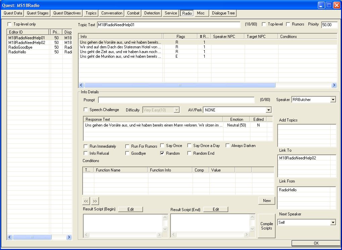Click inside the Result Script (End) text box
The image size is (342, 250).
210,223
